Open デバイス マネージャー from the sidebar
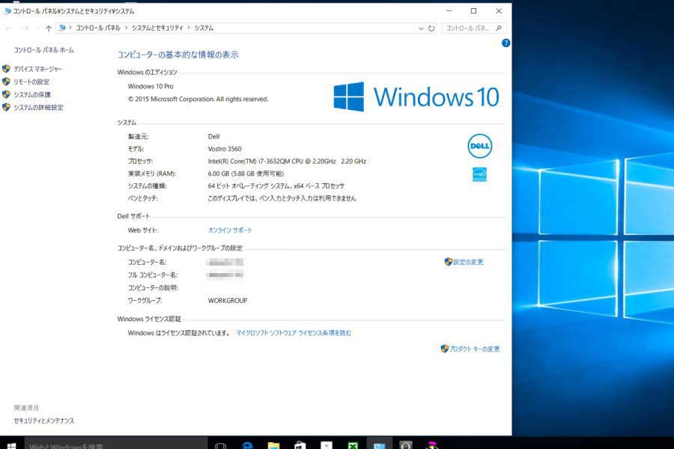This screenshot has height=449, width=674. [x=38, y=69]
